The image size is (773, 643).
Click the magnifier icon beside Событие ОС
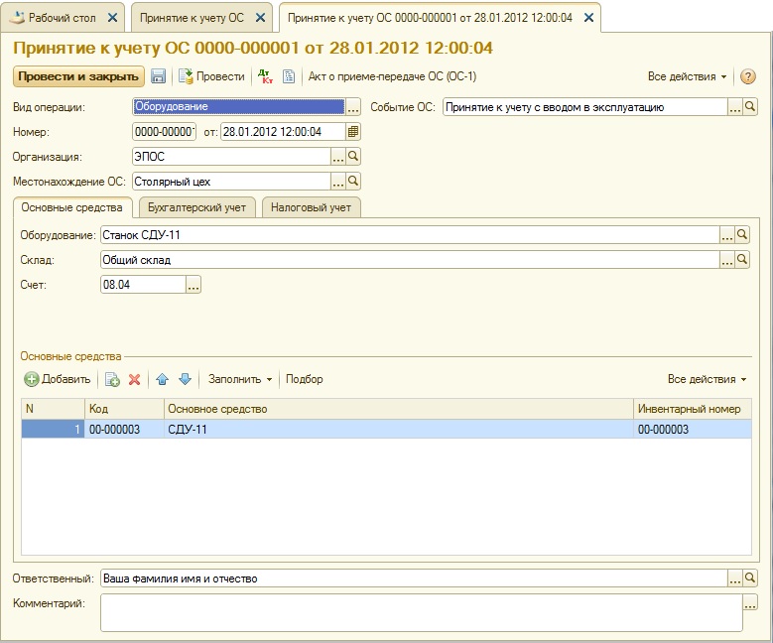click(750, 107)
